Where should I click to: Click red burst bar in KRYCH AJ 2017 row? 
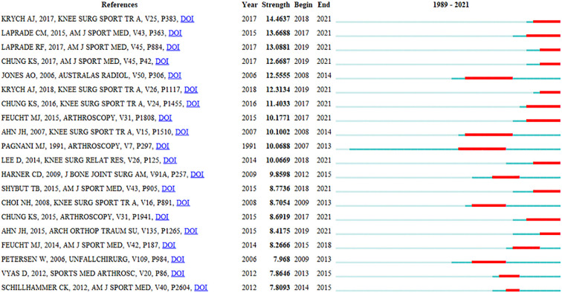pyautogui.click(x=546, y=21)
